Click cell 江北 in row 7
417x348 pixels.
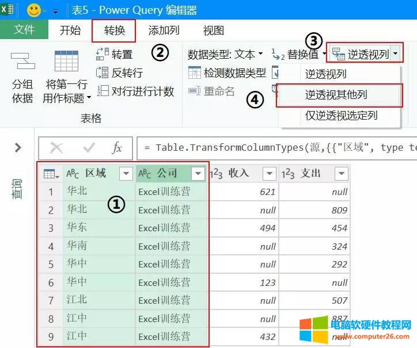pos(100,300)
